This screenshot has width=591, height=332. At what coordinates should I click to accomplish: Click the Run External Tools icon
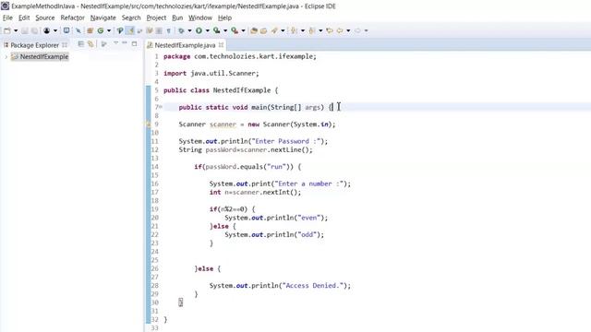click(235, 30)
